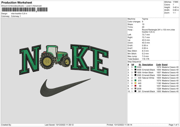The height and width of the screenshot is (127, 180).
Task: Click the Zoom value 1:1
Action: click(x=174, y=13)
